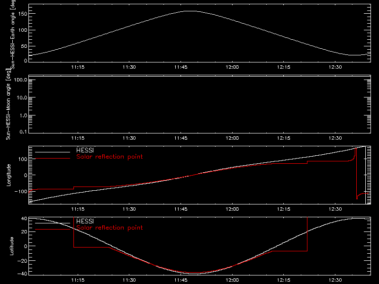379x284 pixels.
Task: Select the Sun-HESSI-Moon angle axis title
Action: click(8, 104)
